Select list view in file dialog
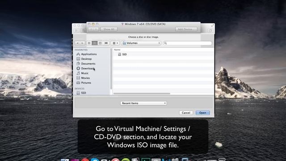Image resolution: width=286 pixels, height=161 pixels. point(94,43)
